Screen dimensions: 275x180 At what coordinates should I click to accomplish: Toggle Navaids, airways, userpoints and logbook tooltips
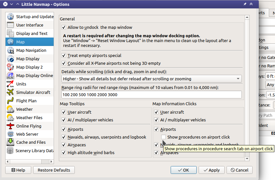[x=64, y=137]
